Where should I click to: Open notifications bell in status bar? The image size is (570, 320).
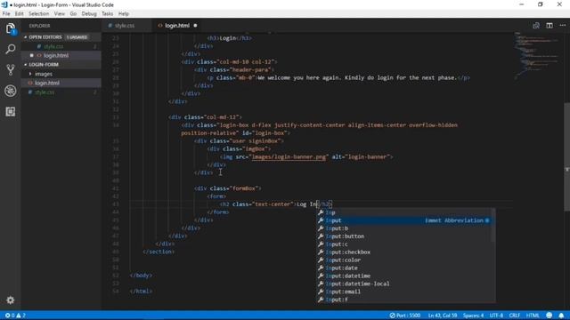[561, 316]
